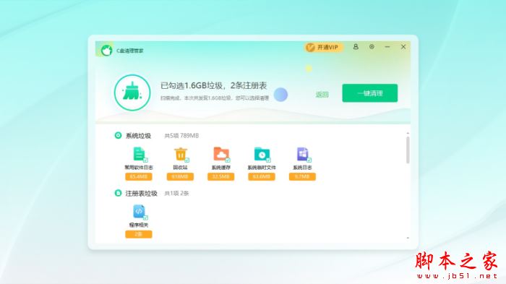Image resolution: width=506 pixels, height=284 pixels.
Task: Click the scrollbar thumb in the results list
Action: click(408, 150)
